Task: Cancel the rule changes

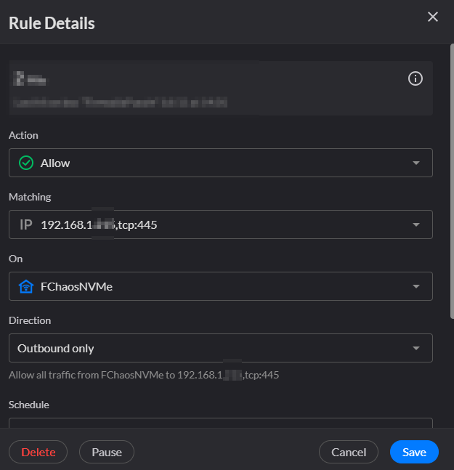Action: click(349, 452)
